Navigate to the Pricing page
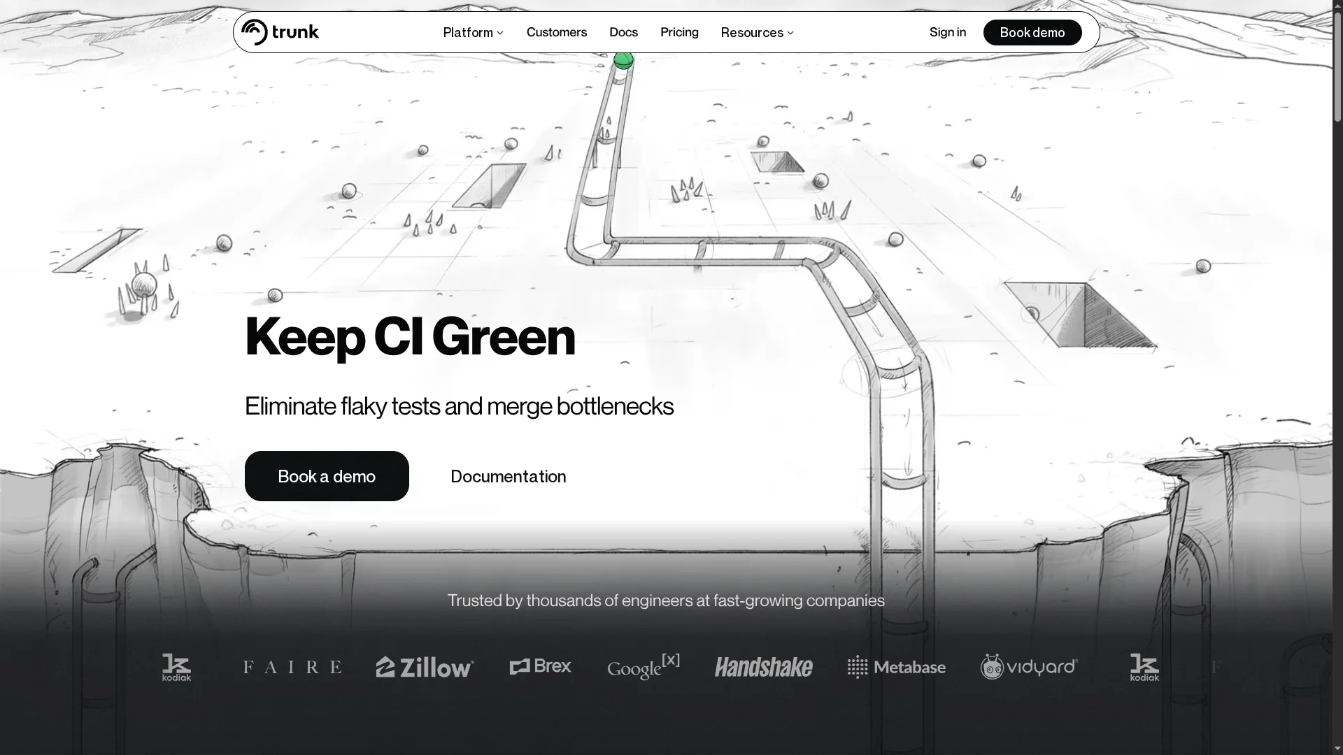 tap(679, 32)
